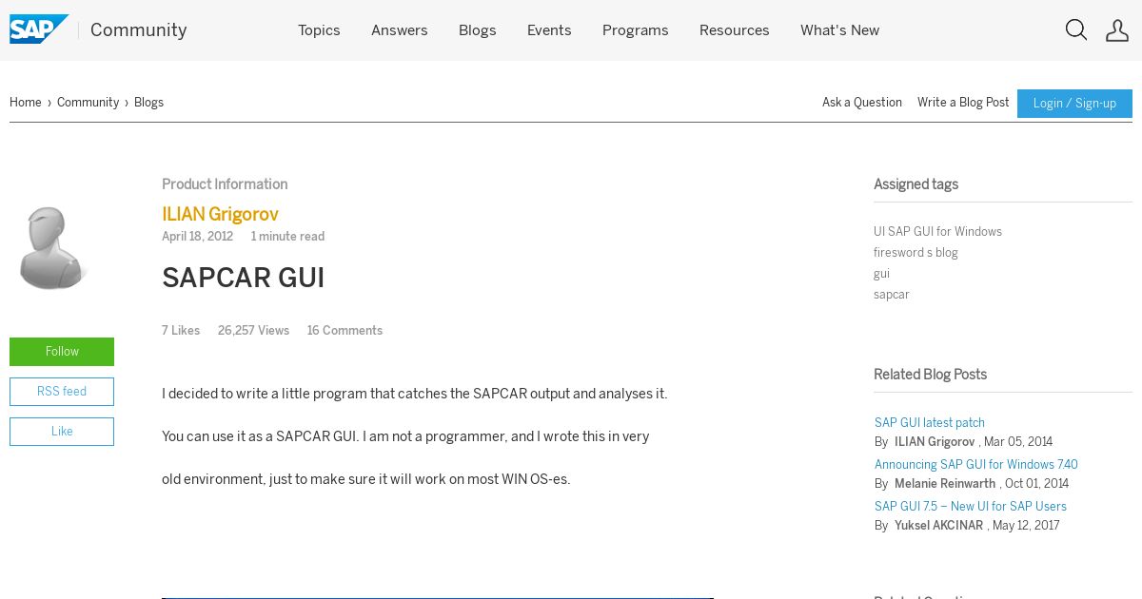The width and height of the screenshot is (1142, 599).
Task: Open Announcing SAP GUI for Windows 7.40
Action: coord(976,465)
